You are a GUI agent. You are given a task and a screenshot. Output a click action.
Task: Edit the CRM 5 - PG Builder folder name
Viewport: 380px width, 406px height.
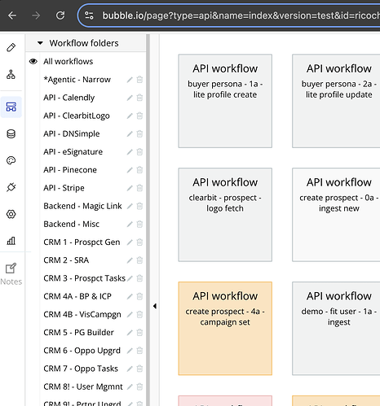pos(130,333)
